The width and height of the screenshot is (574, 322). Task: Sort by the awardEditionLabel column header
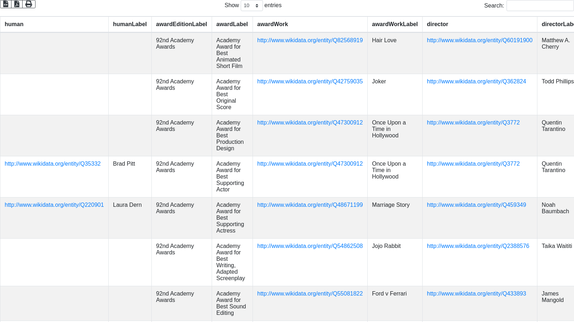182,24
